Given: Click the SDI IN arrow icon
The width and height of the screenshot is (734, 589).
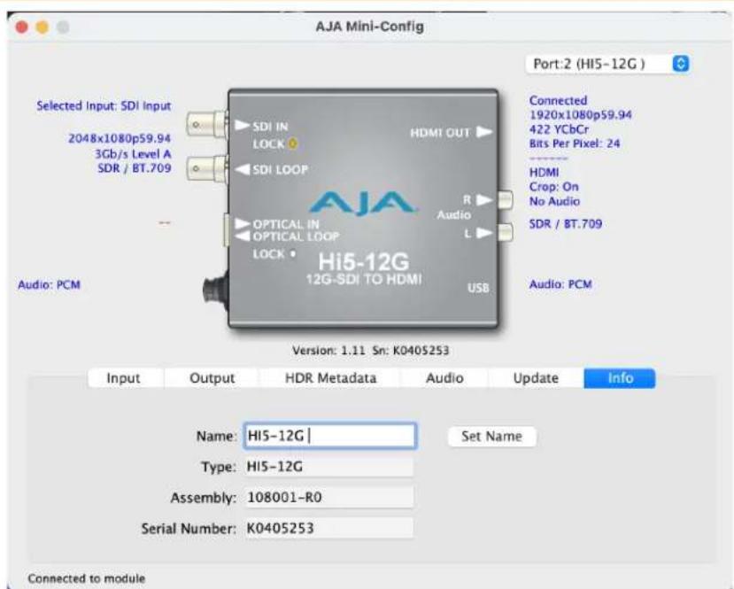Looking at the screenshot, I should (x=242, y=125).
